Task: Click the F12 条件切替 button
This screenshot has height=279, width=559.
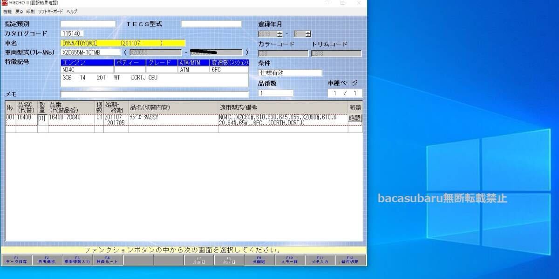Action: coord(350,260)
